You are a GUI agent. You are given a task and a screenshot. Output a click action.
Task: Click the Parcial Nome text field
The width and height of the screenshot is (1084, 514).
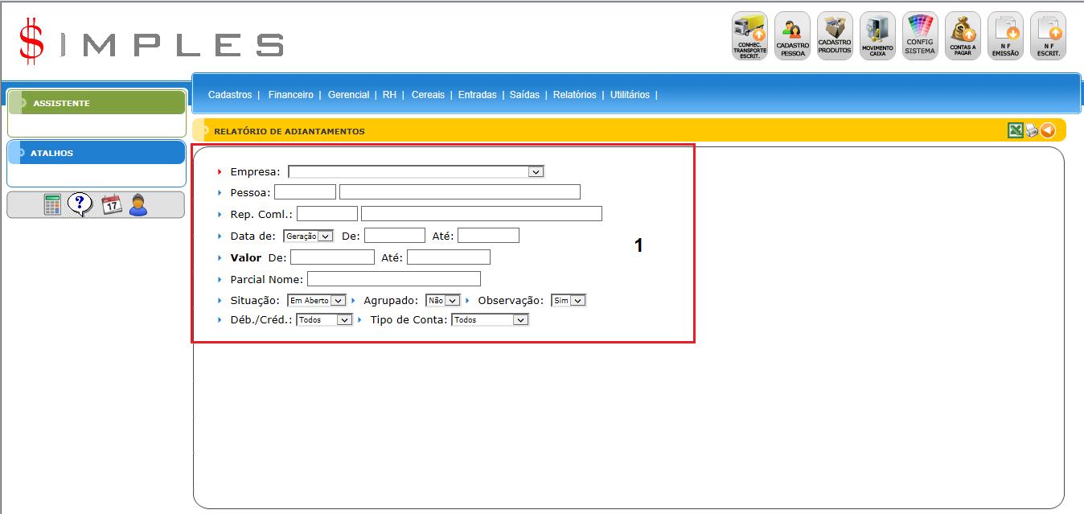(x=393, y=279)
